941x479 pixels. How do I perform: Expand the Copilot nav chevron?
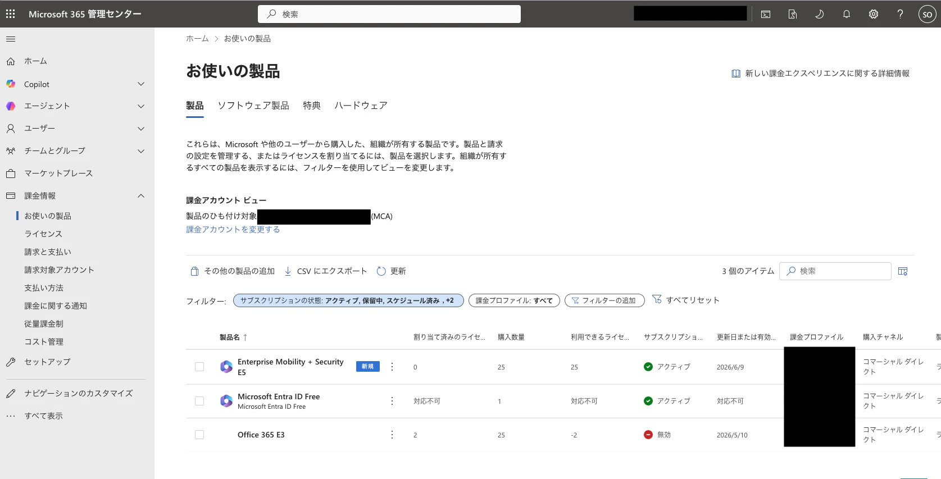[141, 84]
